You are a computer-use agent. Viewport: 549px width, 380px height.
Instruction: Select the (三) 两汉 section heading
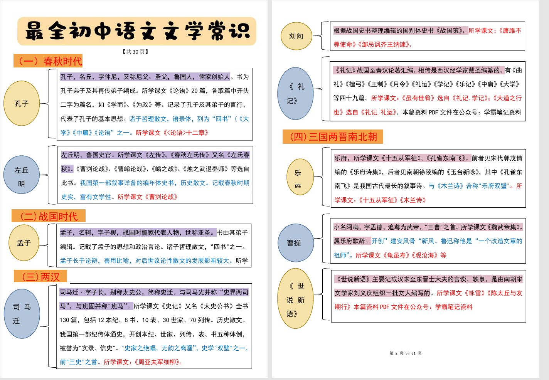[x=40, y=276]
